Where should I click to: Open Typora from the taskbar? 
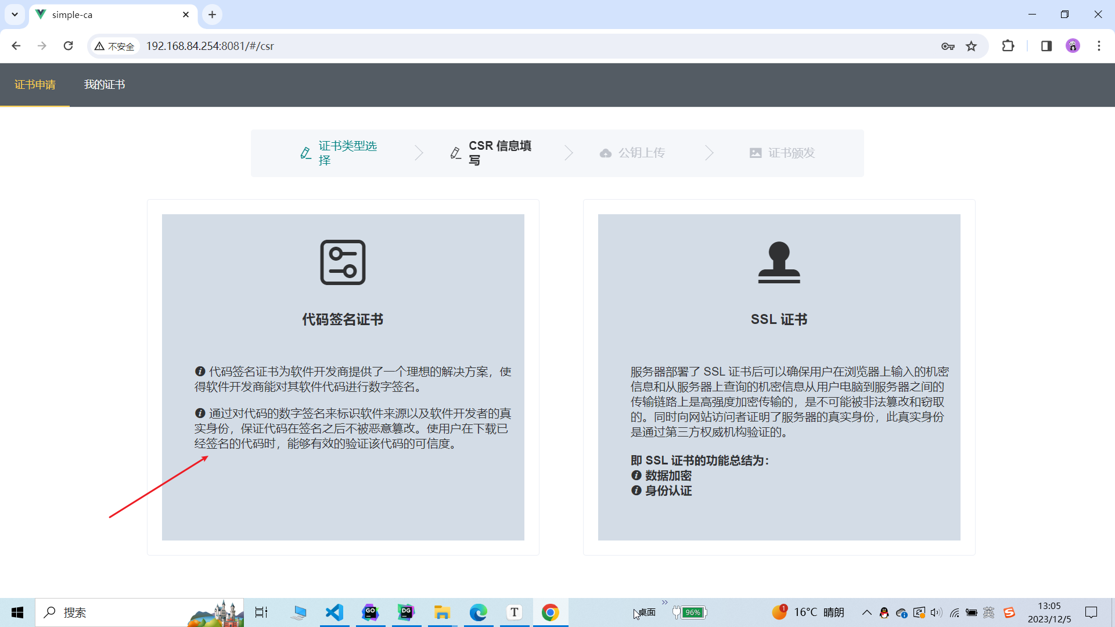[515, 612]
